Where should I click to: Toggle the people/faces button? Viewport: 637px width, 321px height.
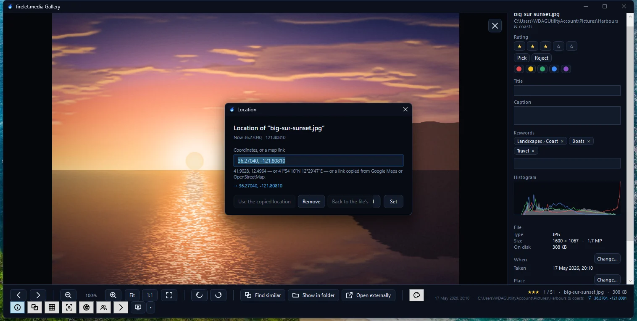103,308
